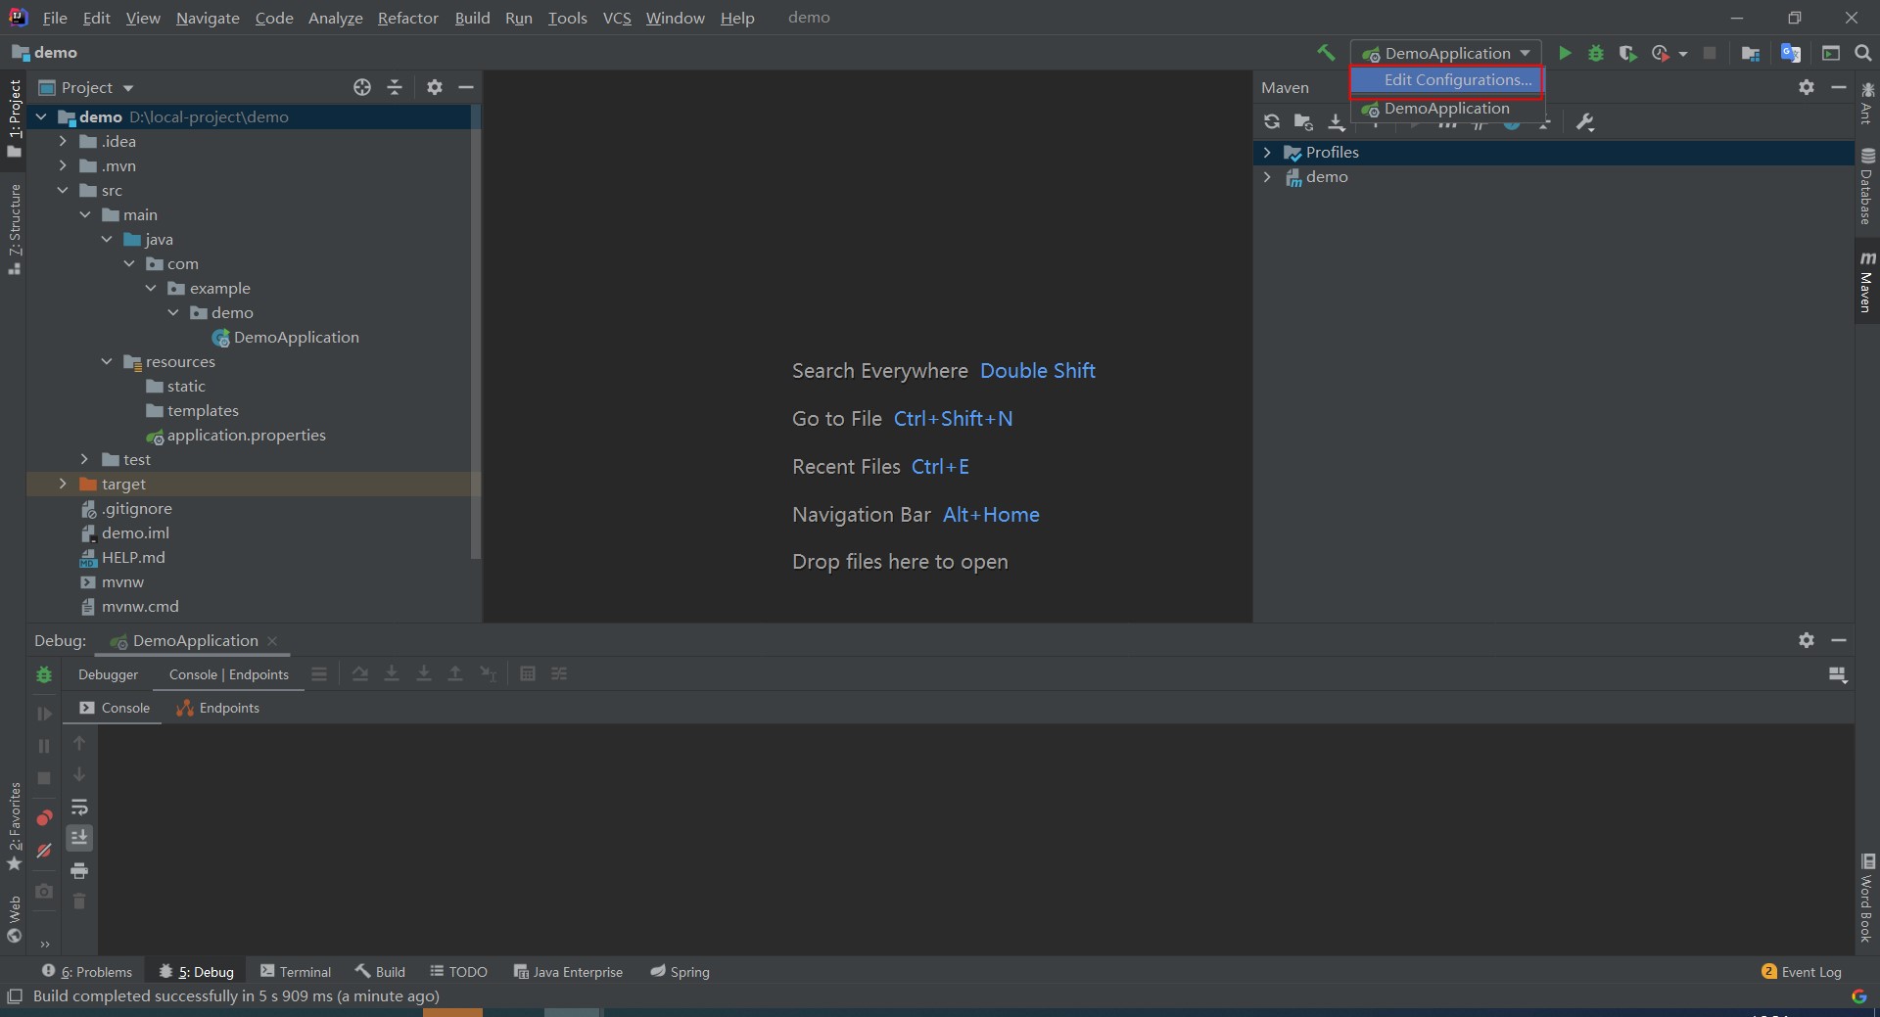Click the Google Translate plugin icon
Image resolution: width=1880 pixels, height=1017 pixels.
pos(1791,53)
